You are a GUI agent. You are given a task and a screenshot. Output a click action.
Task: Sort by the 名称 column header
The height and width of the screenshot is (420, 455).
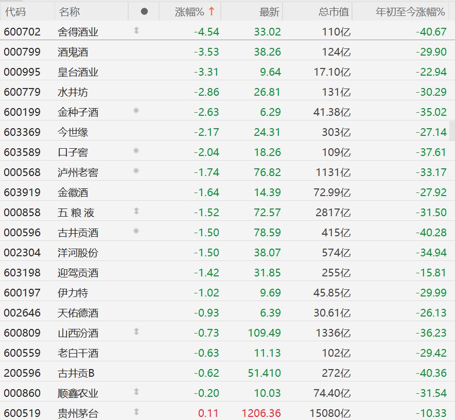click(x=69, y=12)
